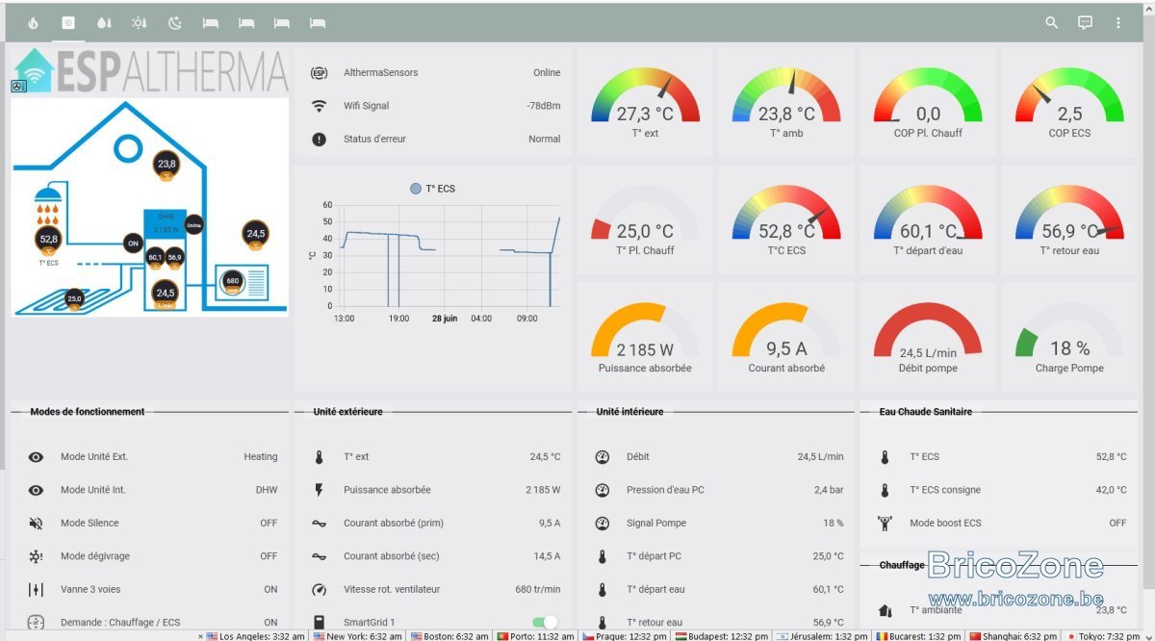Viewport: 1155px width, 641px height.
Task: Open the Mode Silence row
Action: click(x=151, y=523)
